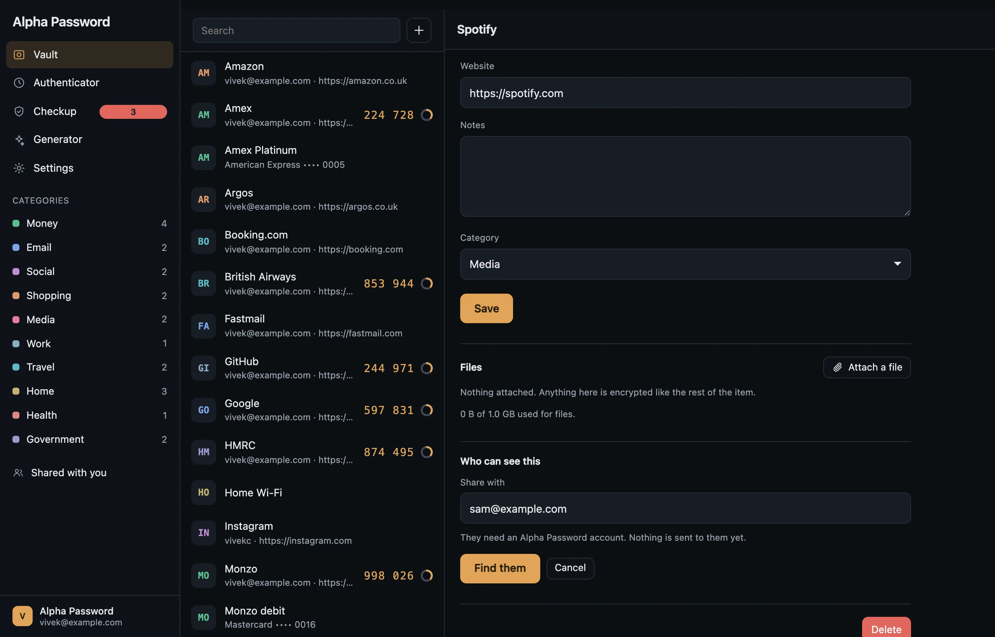995x637 pixels.
Task: Click into the Notes text area
Action: pos(685,176)
